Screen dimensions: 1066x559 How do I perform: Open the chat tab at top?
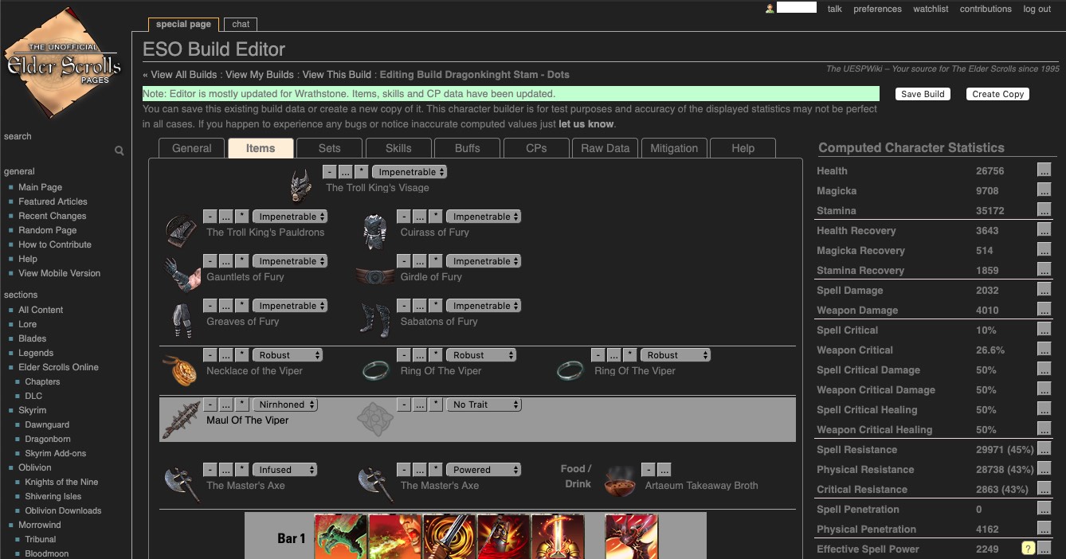click(241, 25)
